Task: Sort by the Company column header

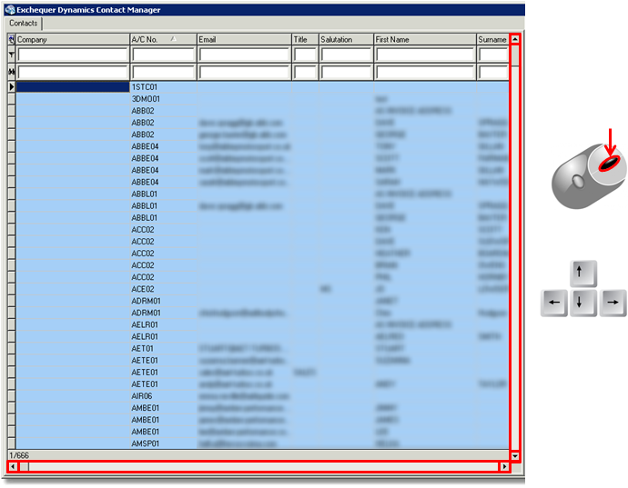Action: coord(73,40)
